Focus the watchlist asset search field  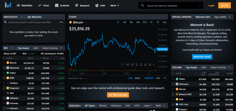coord(32,22)
